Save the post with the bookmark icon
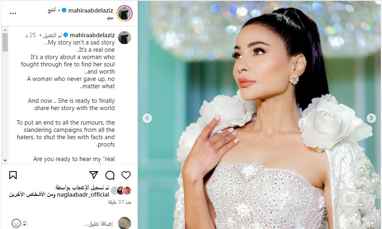Screen dimensions: 382x229 13,175
